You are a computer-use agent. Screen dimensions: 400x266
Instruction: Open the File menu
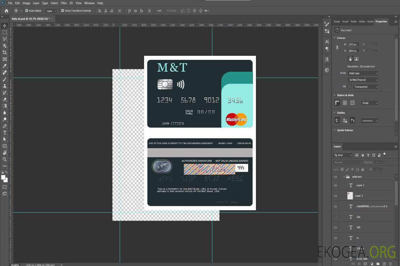pyautogui.click(x=10, y=3)
